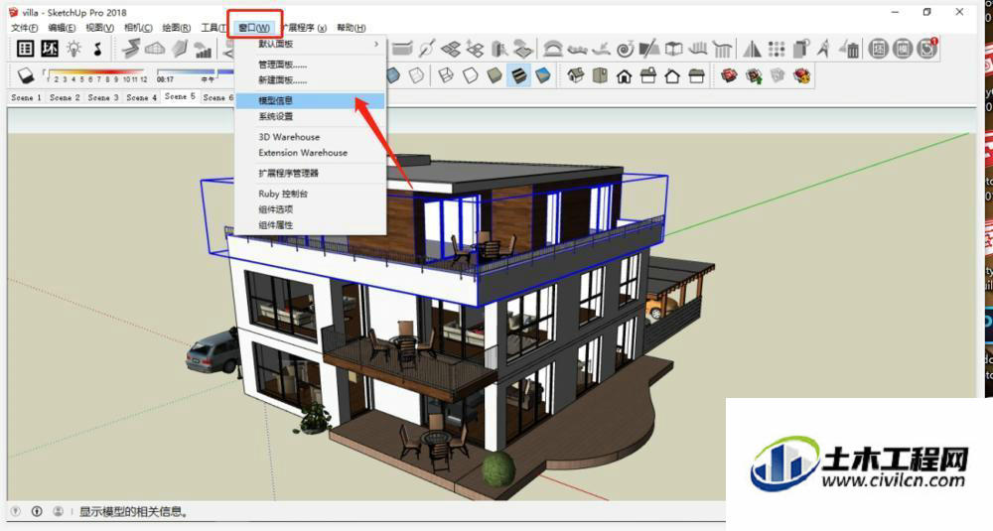This screenshot has width=993, height=531.
Task: Toggle back edges dashed cube style
Action: 416,76
